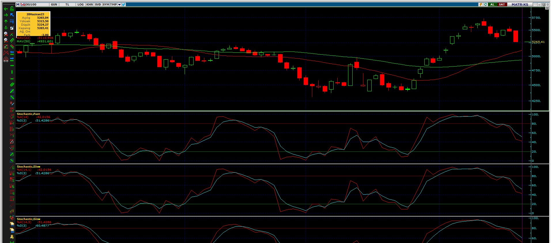Screen dimensions: 552x243
Task: Open the GUN period selector
Action: pyautogui.click(x=54, y=5)
